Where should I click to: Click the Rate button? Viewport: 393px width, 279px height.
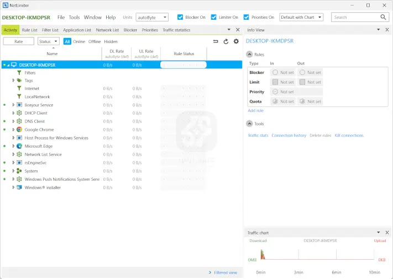(x=19, y=41)
